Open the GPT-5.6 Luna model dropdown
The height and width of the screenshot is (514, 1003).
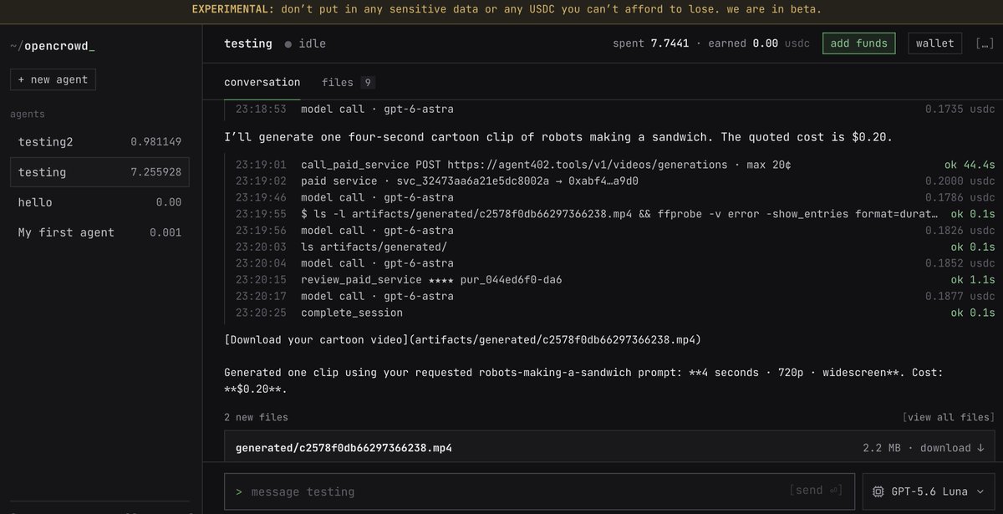pyautogui.click(x=929, y=491)
